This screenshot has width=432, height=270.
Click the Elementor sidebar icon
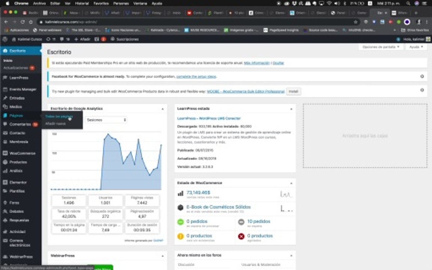point(5,182)
